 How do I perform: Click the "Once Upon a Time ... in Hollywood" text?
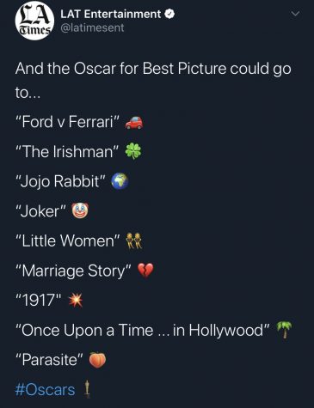pos(143,330)
